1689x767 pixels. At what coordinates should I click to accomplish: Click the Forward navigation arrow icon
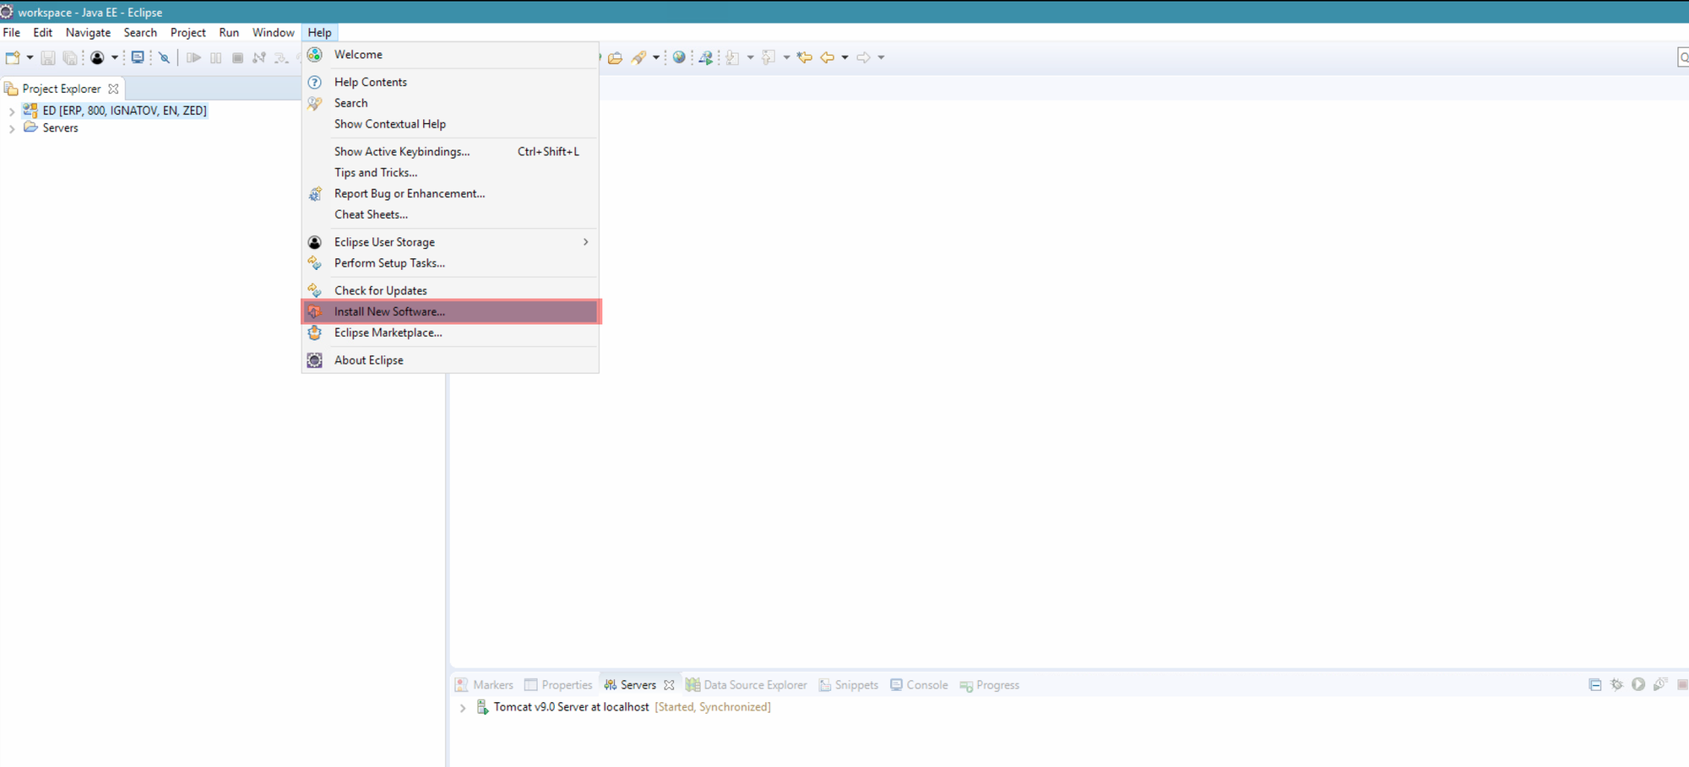[x=863, y=57]
